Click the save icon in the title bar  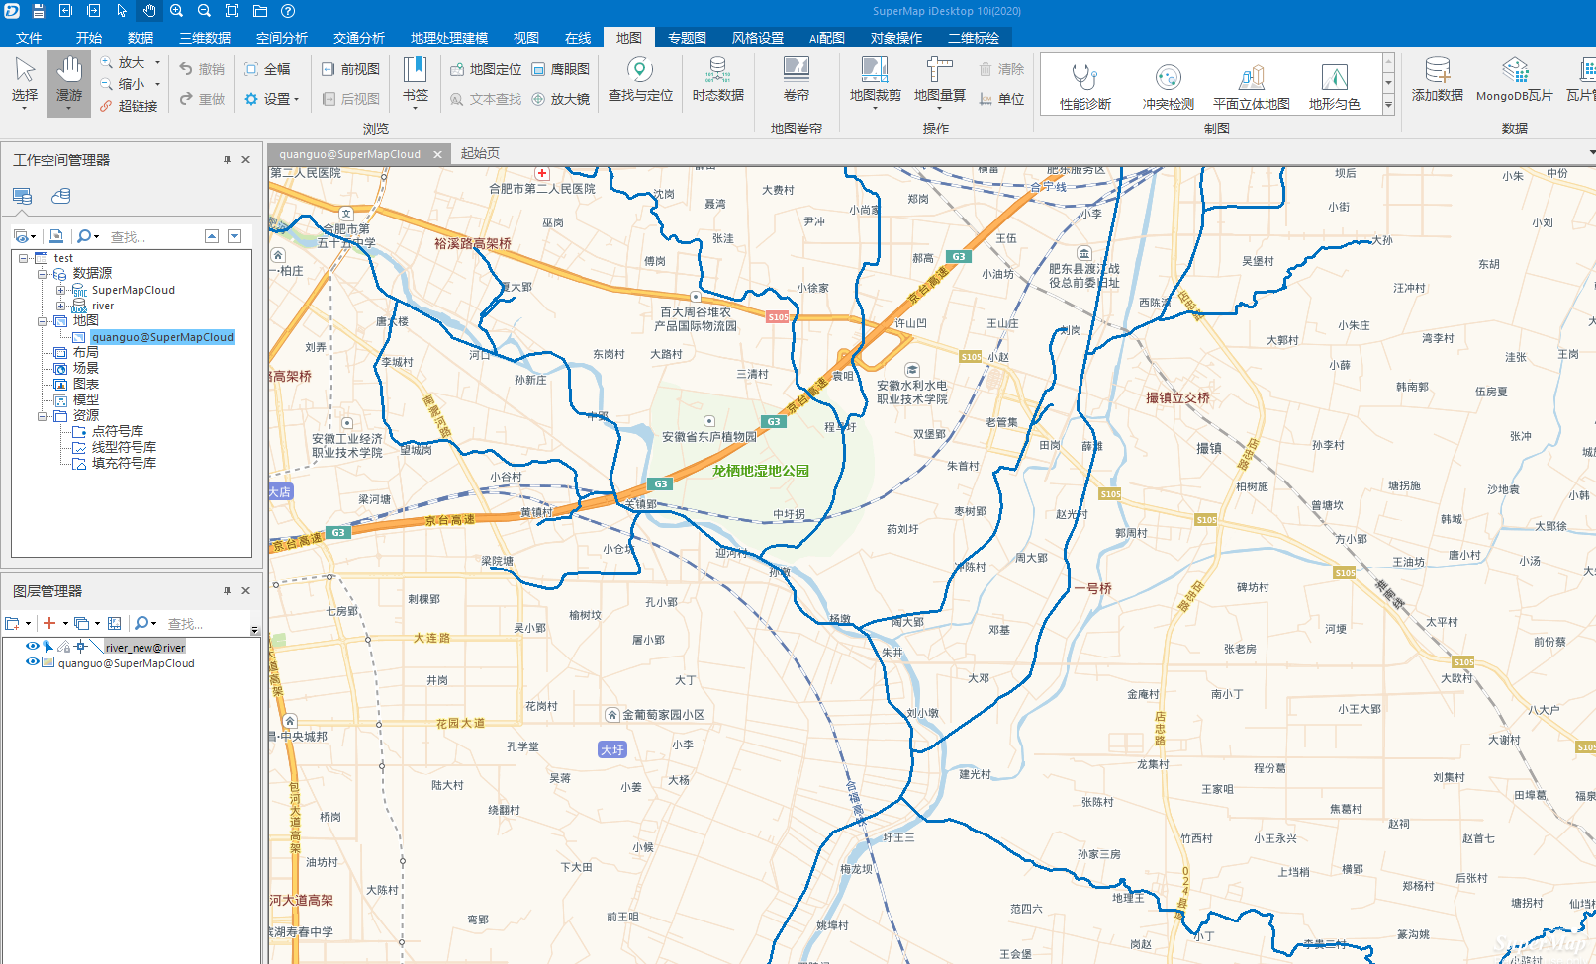(39, 11)
